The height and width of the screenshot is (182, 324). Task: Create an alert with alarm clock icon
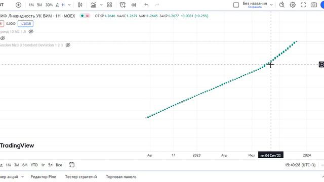point(123,5)
